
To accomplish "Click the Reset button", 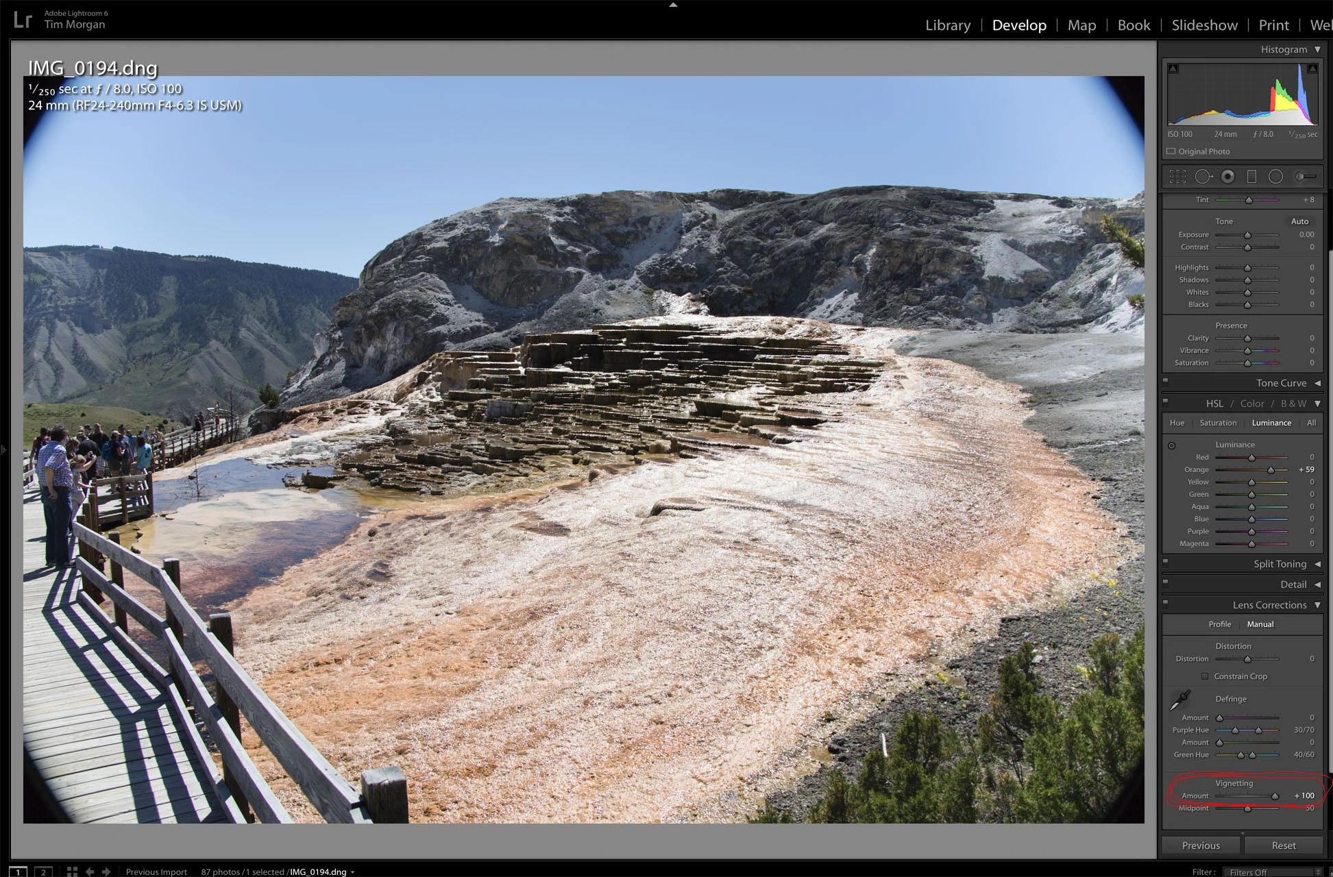I will click(1283, 845).
